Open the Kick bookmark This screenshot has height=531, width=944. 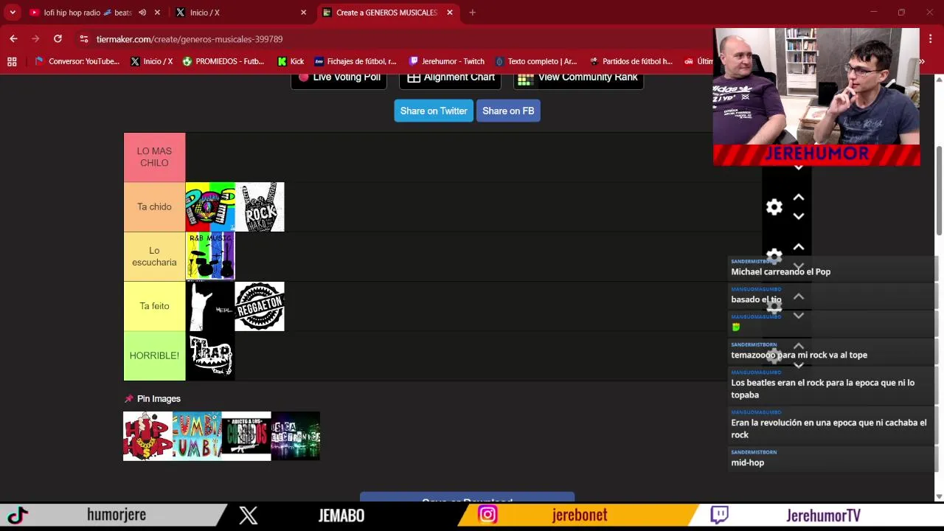[291, 61]
